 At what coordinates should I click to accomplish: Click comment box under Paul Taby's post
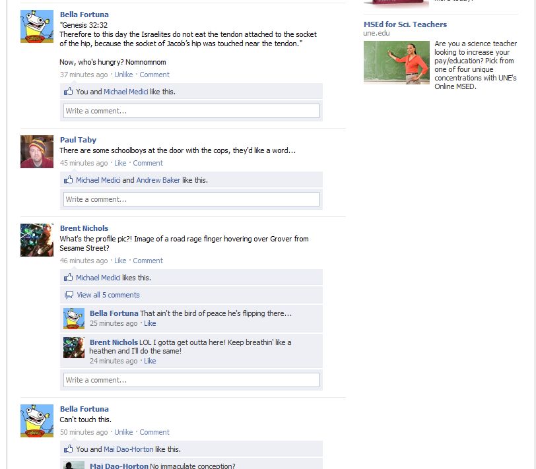(191, 199)
